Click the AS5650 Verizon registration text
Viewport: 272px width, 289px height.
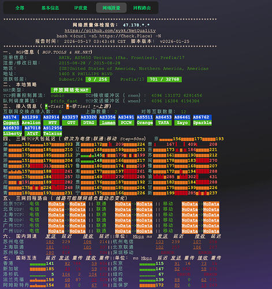click(122, 58)
